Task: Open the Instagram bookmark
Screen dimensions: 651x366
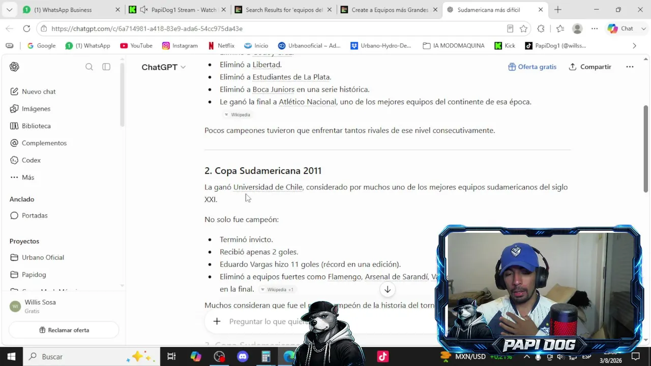Action: 180,46
